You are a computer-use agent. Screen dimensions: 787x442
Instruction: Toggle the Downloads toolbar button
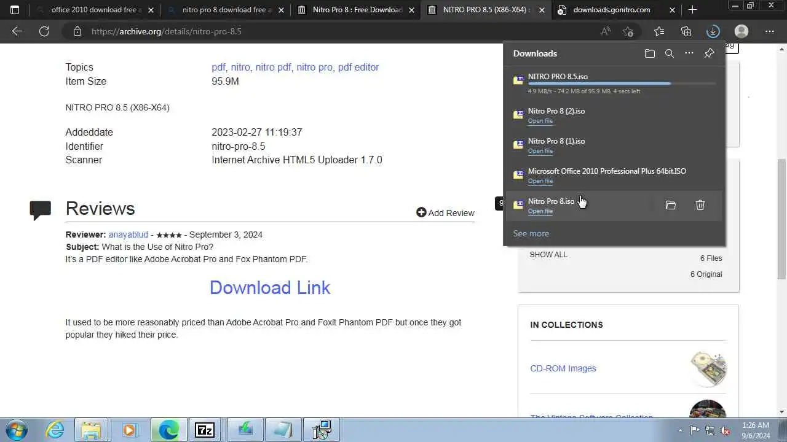tap(713, 31)
